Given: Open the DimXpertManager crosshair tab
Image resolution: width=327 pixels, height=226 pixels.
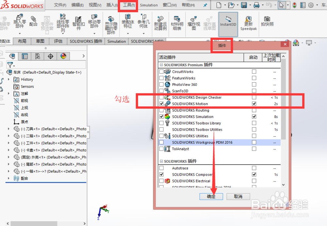Looking at the screenshot, I should click(50, 56).
